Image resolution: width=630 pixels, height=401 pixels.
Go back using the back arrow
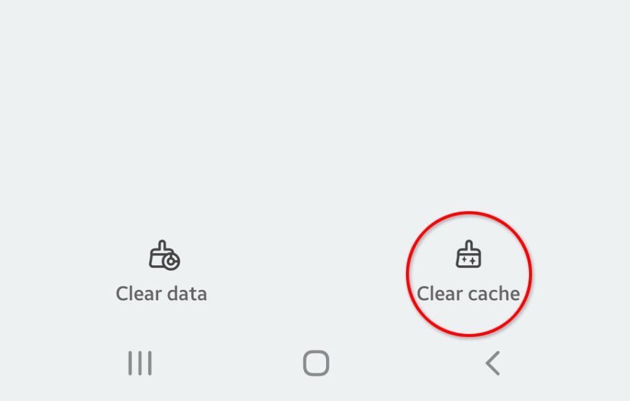[493, 364]
